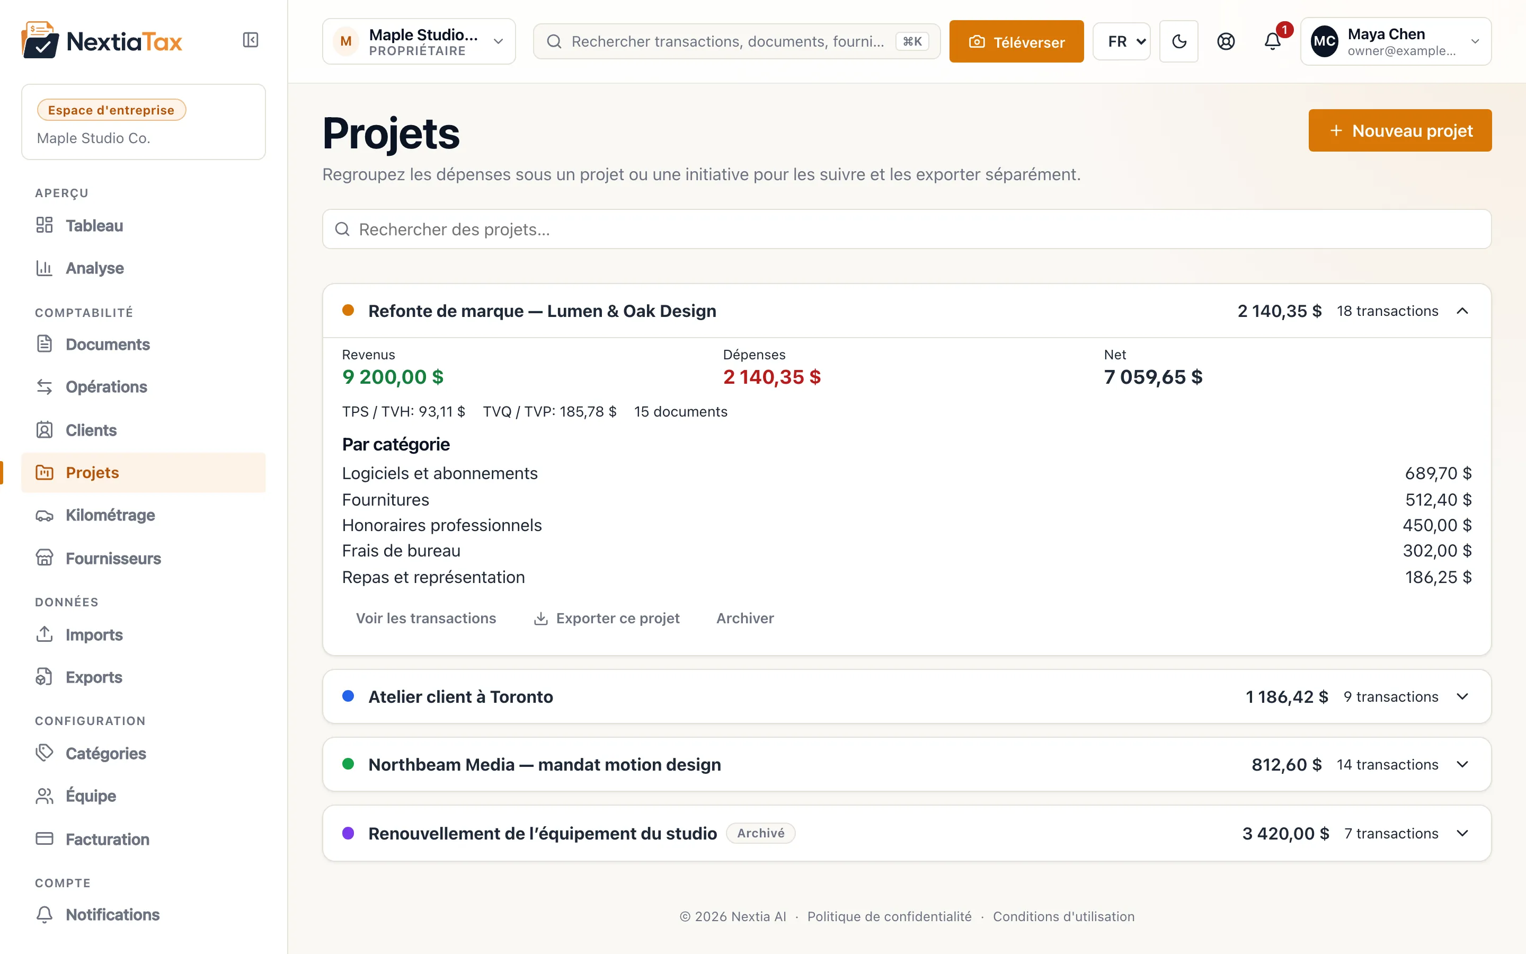Click the Facturation card icon
This screenshot has width=1526, height=954.
44,838
